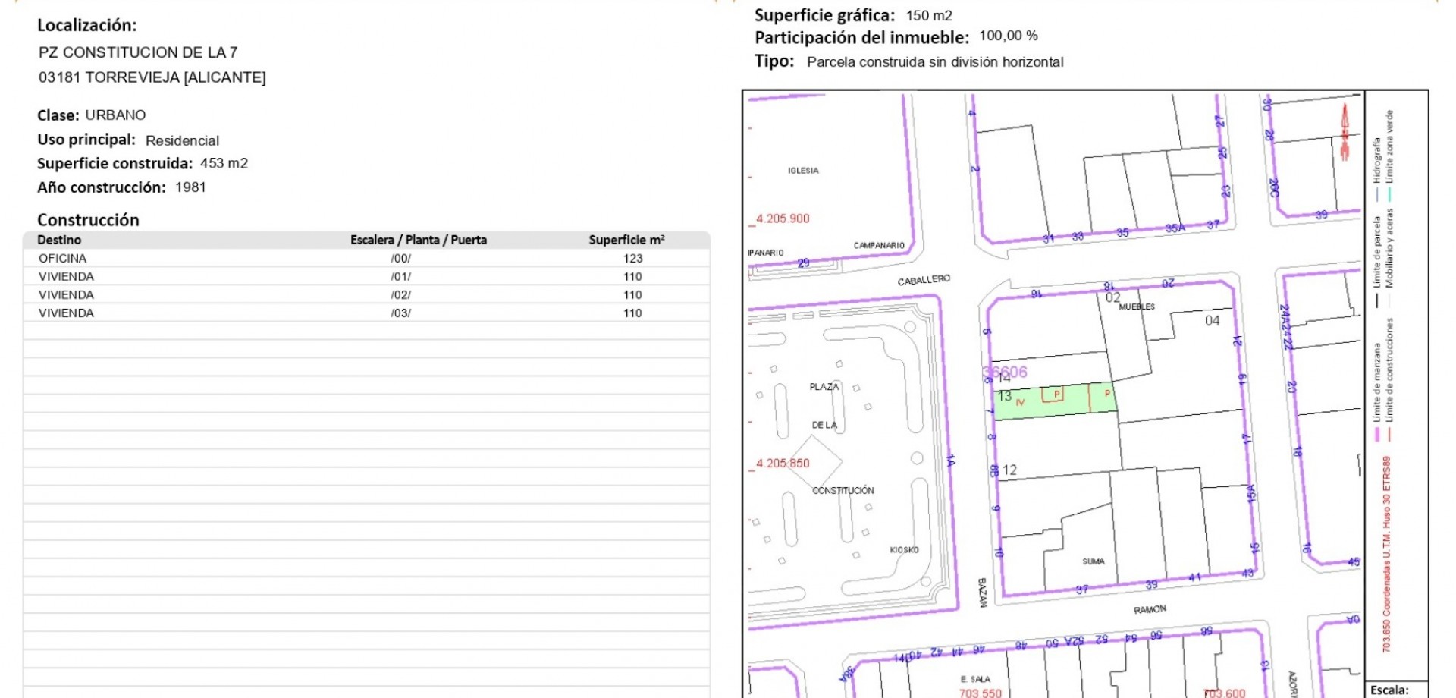Click the Superficie m² column header
1456x698 pixels.
(x=626, y=240)
